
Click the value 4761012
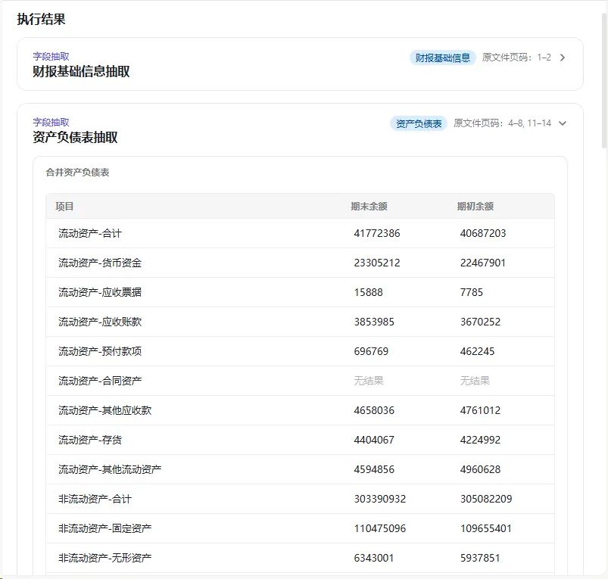pos(481,410)
